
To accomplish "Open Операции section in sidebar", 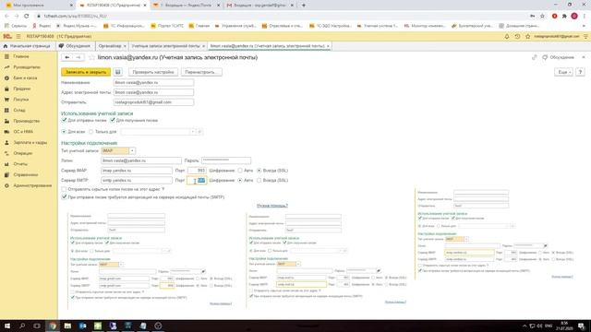I will pyautogui.click(x=22, y=153).
